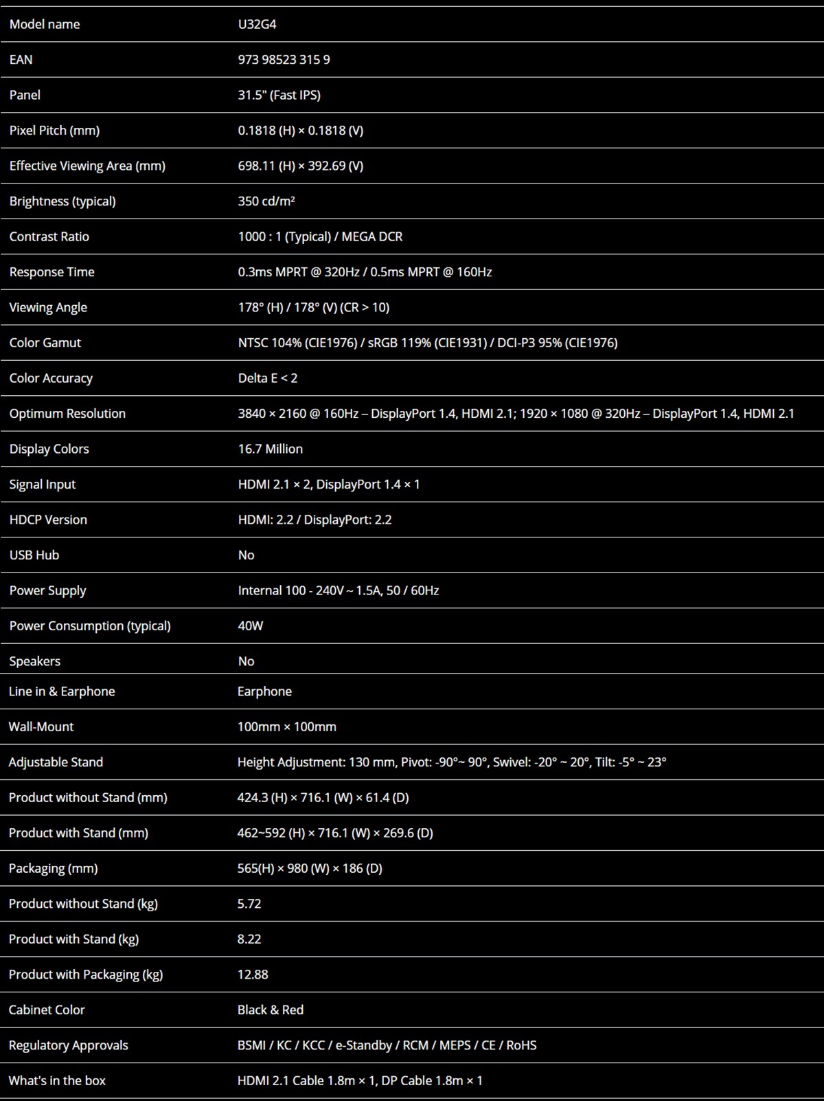Click the Optimum Resolution label

[x=67, y=414]
